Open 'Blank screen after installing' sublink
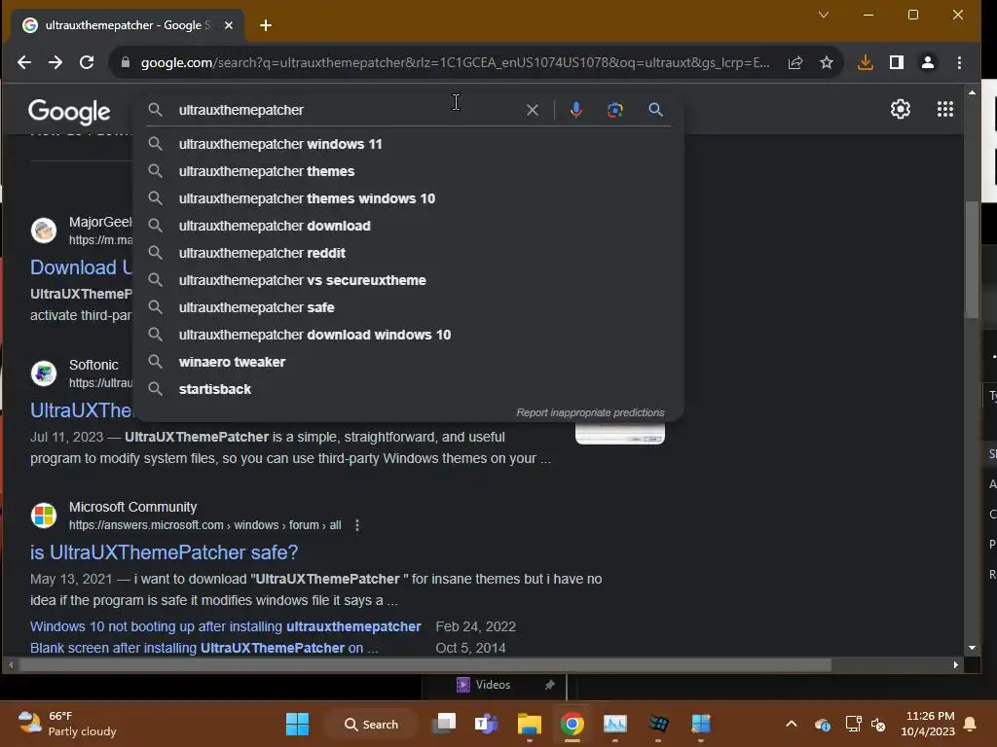This screenshot has height=747, width=997. 204,648
